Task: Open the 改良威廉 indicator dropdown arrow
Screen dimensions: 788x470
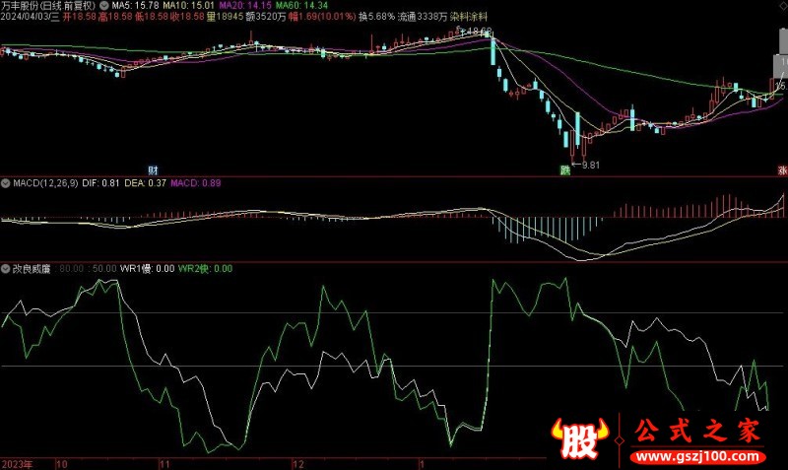Action: point(6,268)
